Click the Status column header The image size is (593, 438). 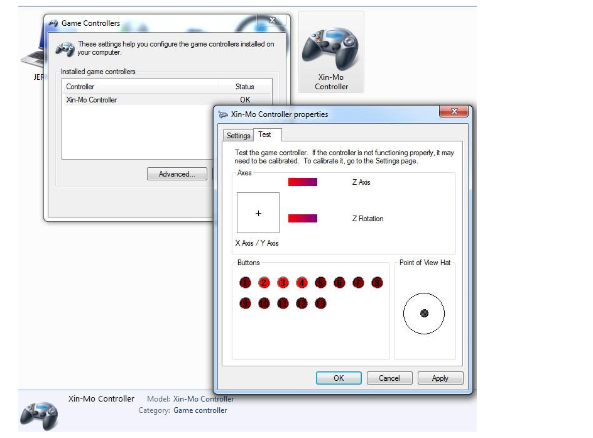pos(245,87)
